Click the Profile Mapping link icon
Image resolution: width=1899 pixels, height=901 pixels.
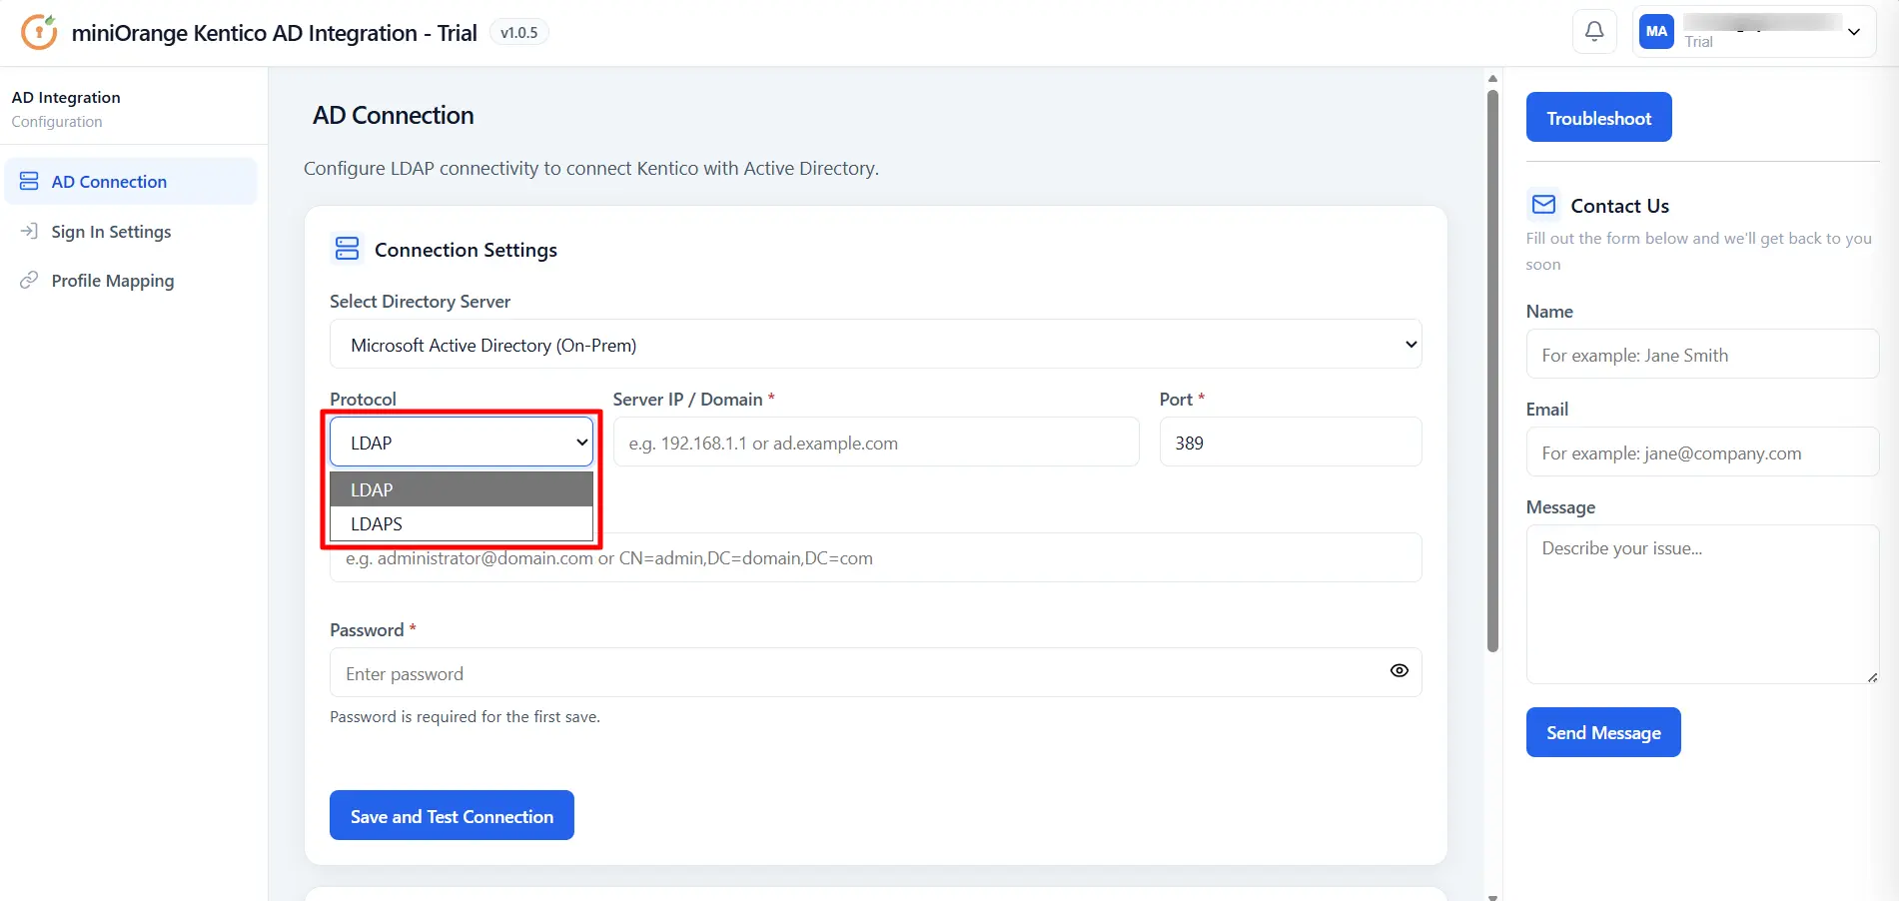click(x=29, y=281)
